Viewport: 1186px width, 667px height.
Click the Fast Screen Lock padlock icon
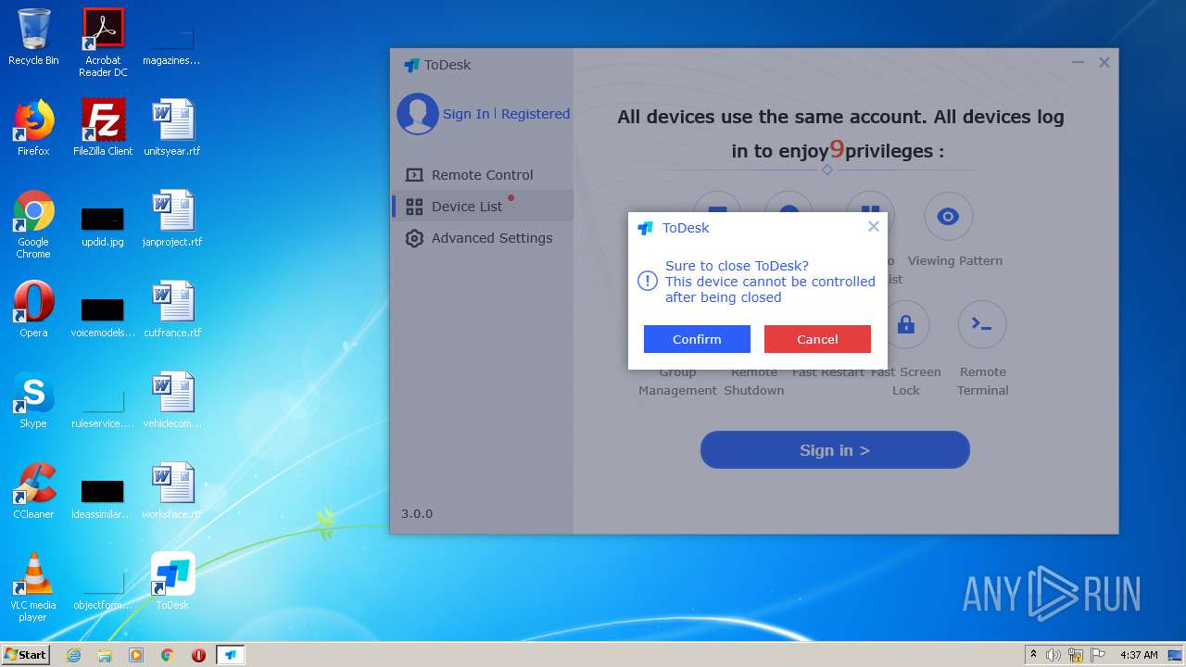(x=906, y=324)
